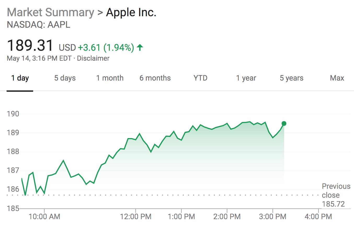Show the 6 months chart range
Viewport: 354px width, 227px height.
(x=155, y=78)
